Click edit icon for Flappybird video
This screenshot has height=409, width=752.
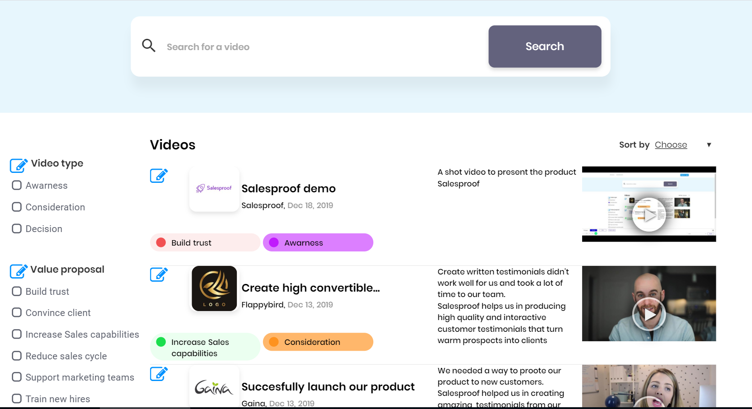pyautogui.click(x=159, y=274)
